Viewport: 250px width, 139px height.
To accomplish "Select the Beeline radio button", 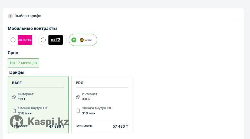I will pos(74,40).
